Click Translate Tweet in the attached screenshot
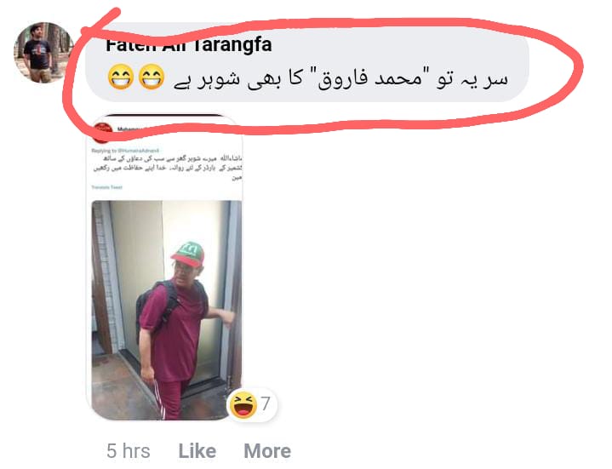 tap(107, 187)
